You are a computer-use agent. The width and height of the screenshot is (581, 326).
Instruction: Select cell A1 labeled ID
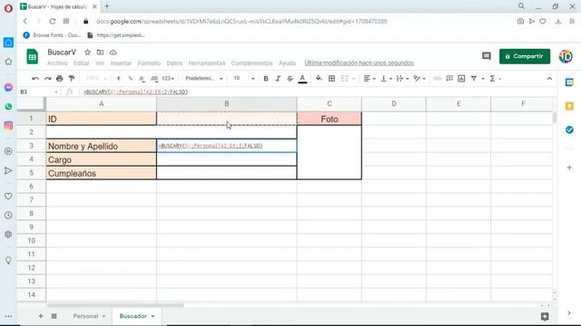tap(101, 119)
